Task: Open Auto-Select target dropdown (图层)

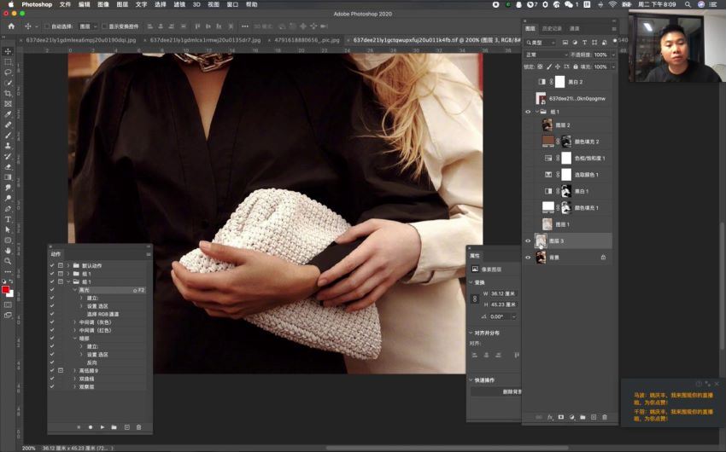Action: [x=88, y=26]
